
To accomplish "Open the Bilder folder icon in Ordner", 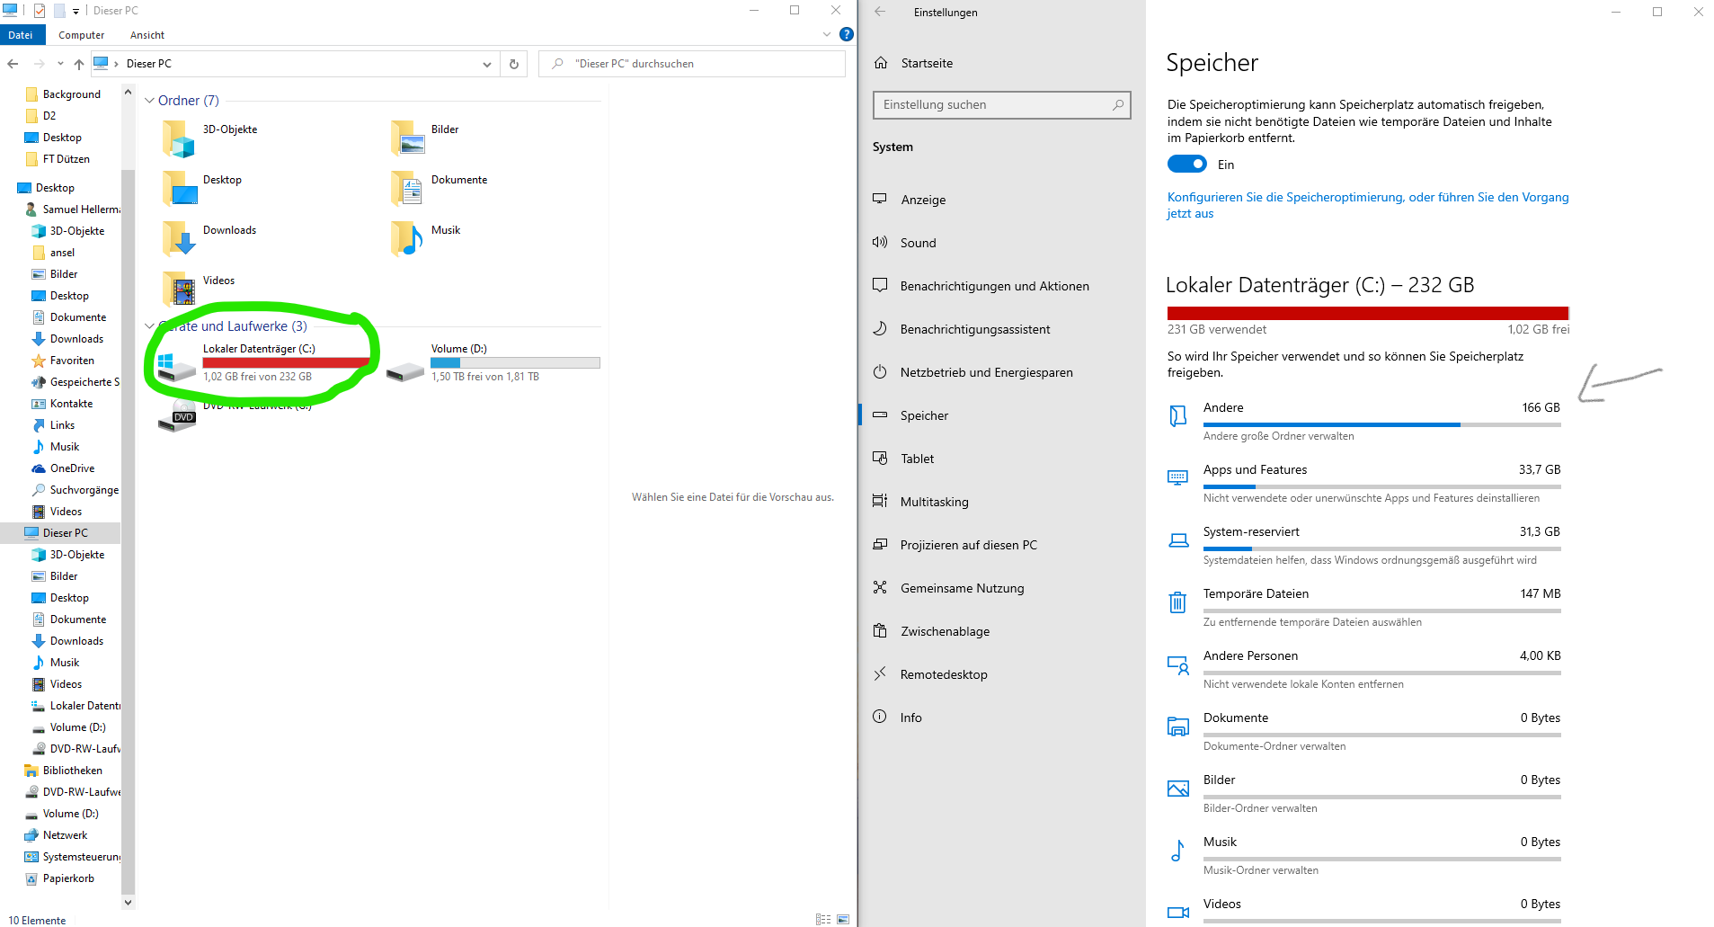I will [x=407, y=139].
